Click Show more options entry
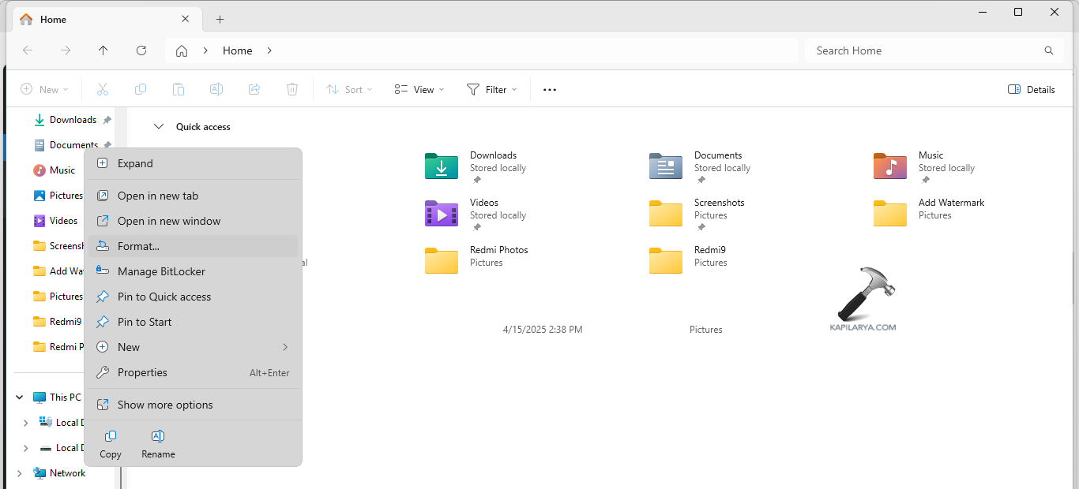 point(165,405)
